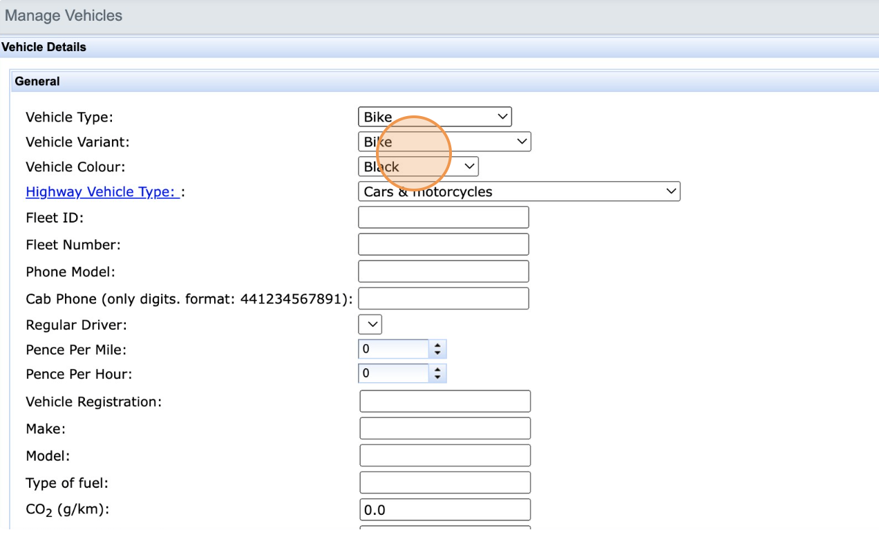Image resolution: width=879 pixels, height=539 pixels.
Task: Click the Highway Vehicle Type link
Action: (103, 192)
